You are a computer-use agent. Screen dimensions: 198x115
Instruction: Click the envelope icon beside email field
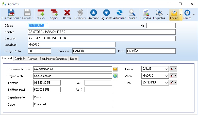coord(115,69)
